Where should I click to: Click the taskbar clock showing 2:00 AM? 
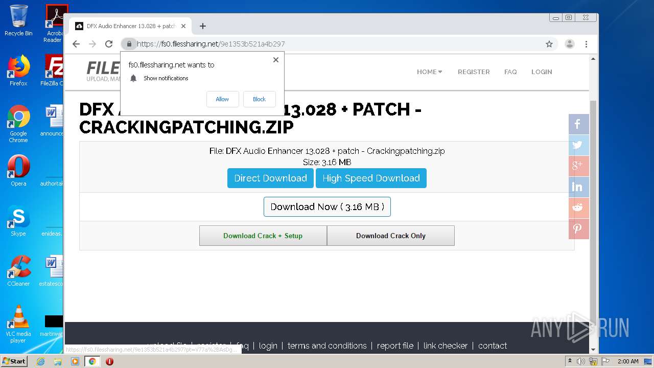[628, 361]
